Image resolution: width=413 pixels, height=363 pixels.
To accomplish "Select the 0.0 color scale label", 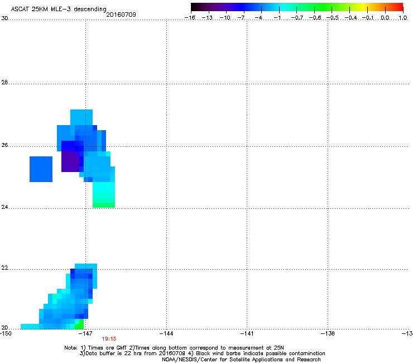I will tap(385, 18).
